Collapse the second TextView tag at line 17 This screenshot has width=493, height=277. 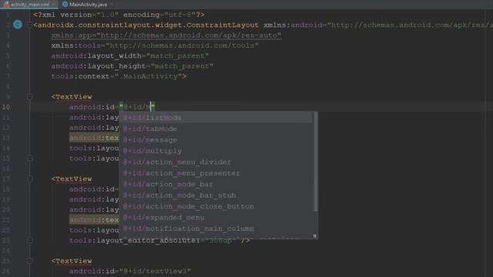tap(30, 179)
